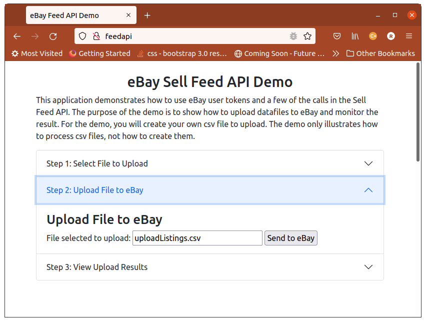Open the tracking protection shield icon
The width and height of the screenshot is (426, 322).
pos(82,36)
